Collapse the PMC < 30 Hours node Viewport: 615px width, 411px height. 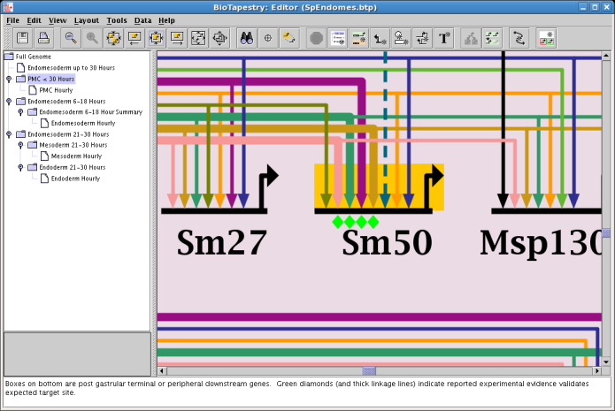[9, 79]
